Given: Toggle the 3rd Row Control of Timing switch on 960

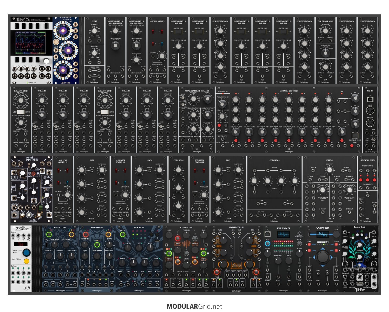Looking at the screenshot, I should click(x=355, y=136).
